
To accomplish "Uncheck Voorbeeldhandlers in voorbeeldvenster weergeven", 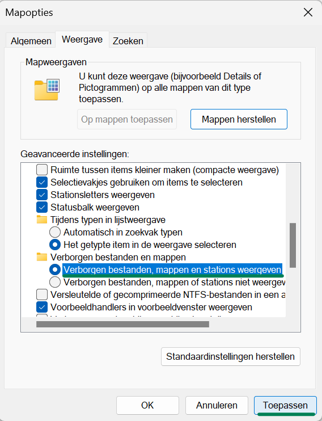I will (x=42, y=307).
